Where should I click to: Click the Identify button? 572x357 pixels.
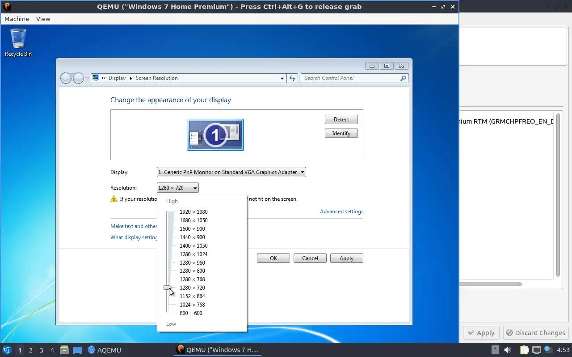[341, 133]
